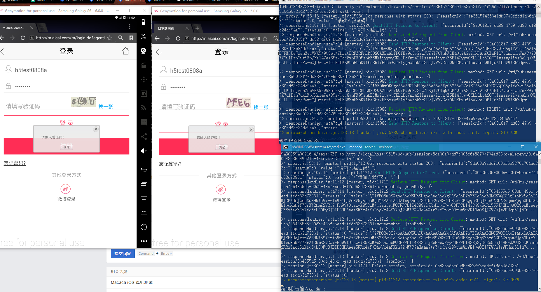Viewport: 541px width, 292px height.
Task: Click the Android home icon in Genymotion sidebar
Action: pyautogui.click(x=144, y=213)
